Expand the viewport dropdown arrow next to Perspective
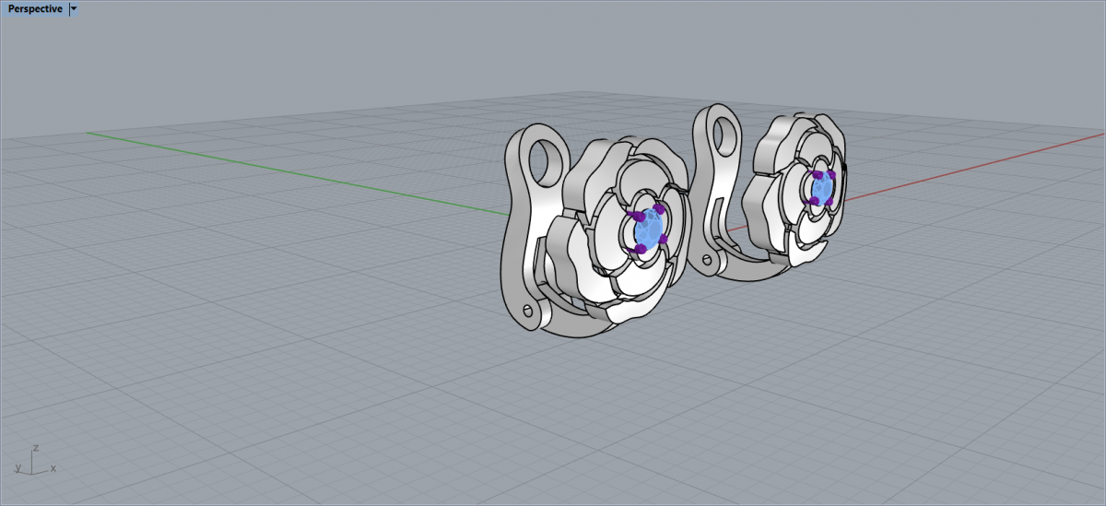1106x506 pixels. [x=74, y=8]
